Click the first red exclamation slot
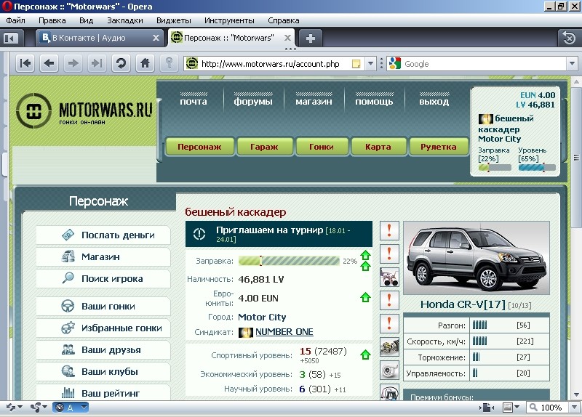Viewport: 582px width, 417px height. pos(389,230)
